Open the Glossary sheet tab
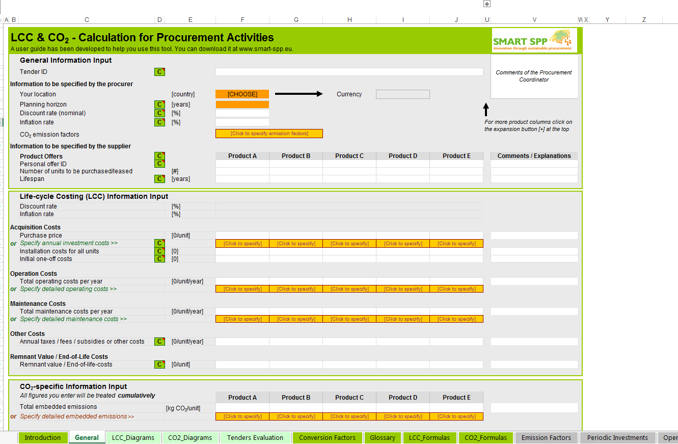Screen dimensions: 678x444 tap(383, 437)
